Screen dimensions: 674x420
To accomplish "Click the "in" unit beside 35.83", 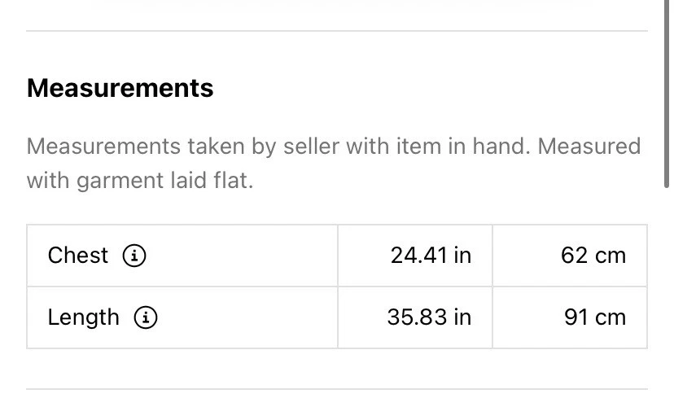I will (462, 317).
